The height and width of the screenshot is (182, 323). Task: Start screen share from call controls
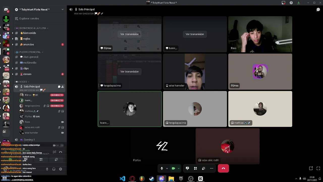[187, 168]
